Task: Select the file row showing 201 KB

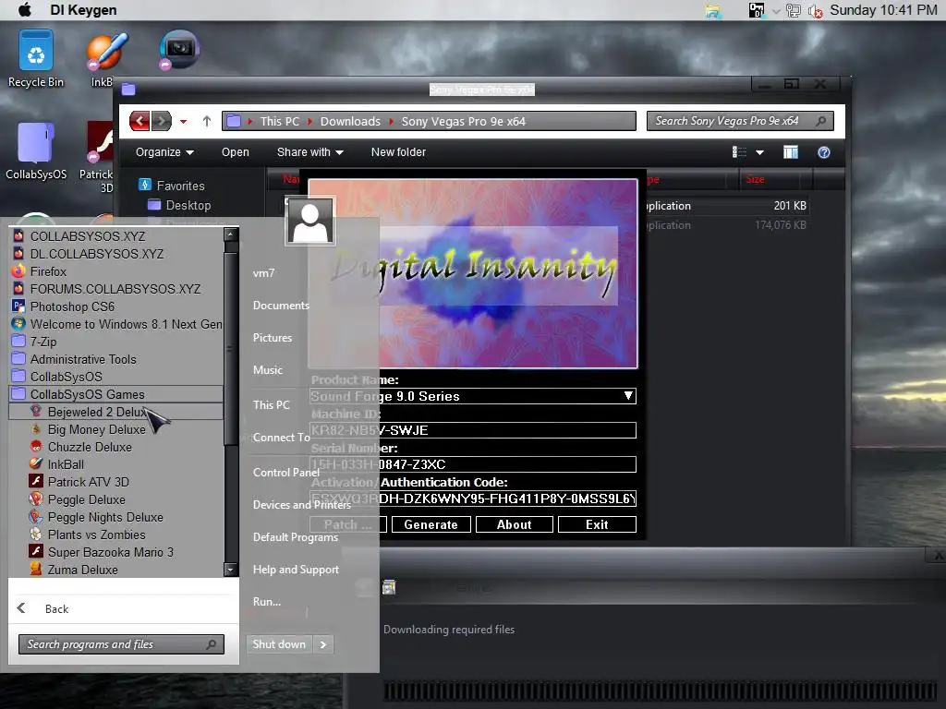Action: [727, 206]
